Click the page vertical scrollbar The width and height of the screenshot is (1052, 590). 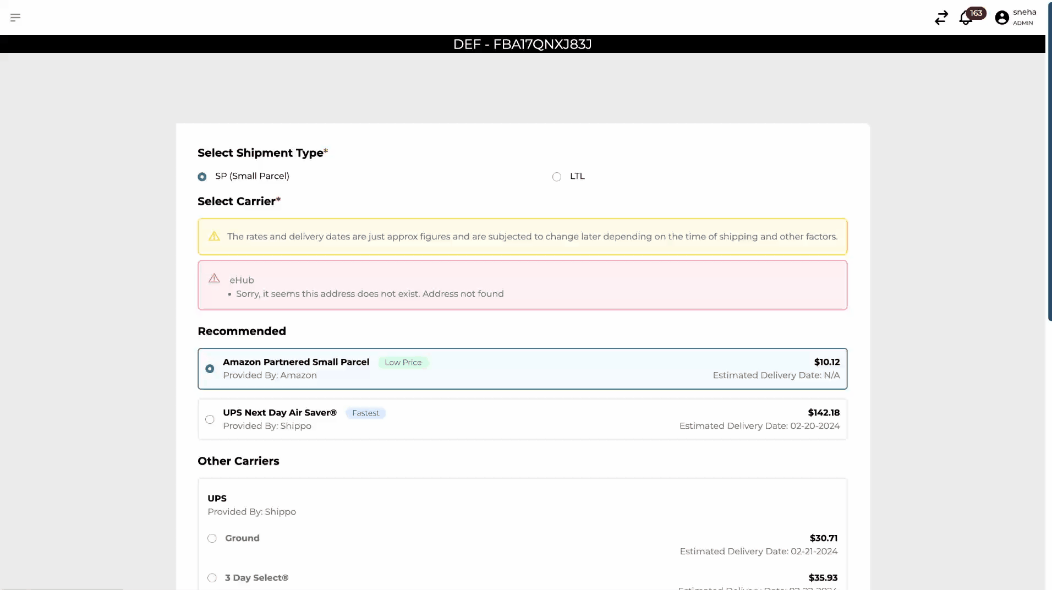1049,165
